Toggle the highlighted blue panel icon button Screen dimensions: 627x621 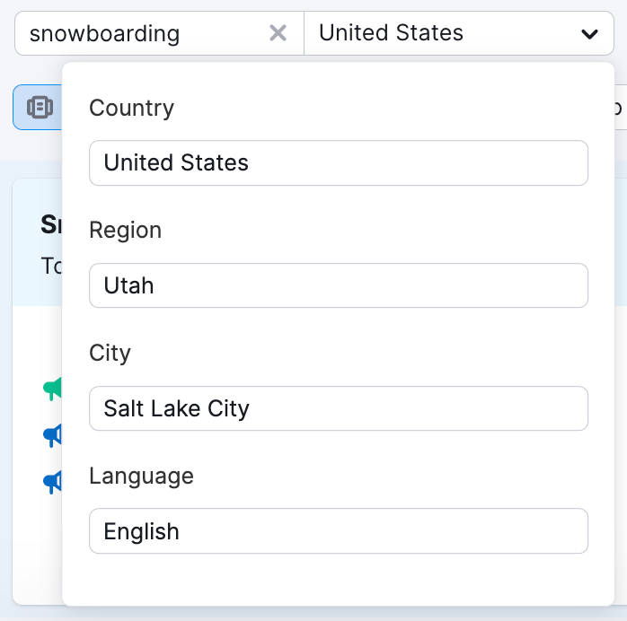tap(38, 108)
